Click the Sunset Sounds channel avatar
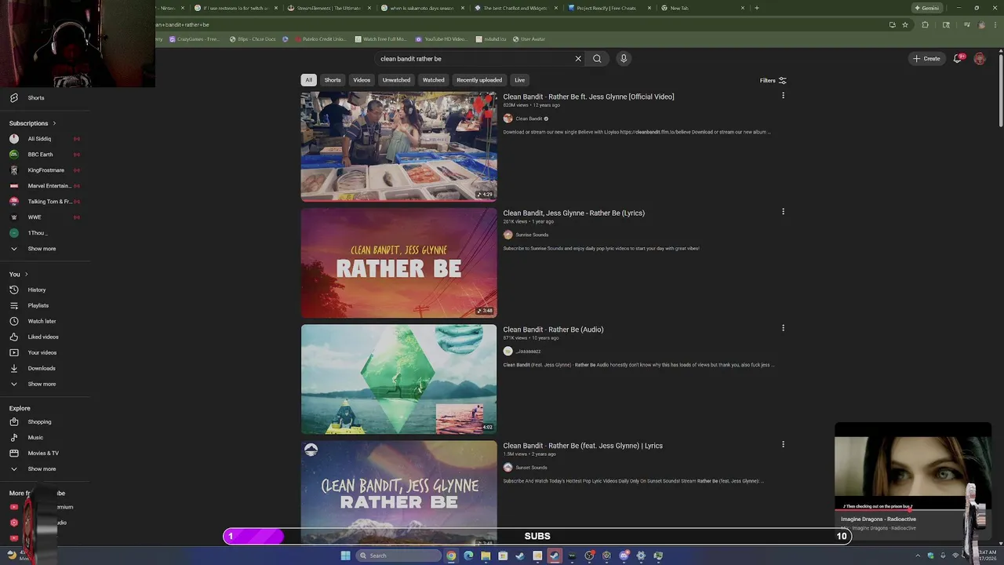 coord(507,468)
